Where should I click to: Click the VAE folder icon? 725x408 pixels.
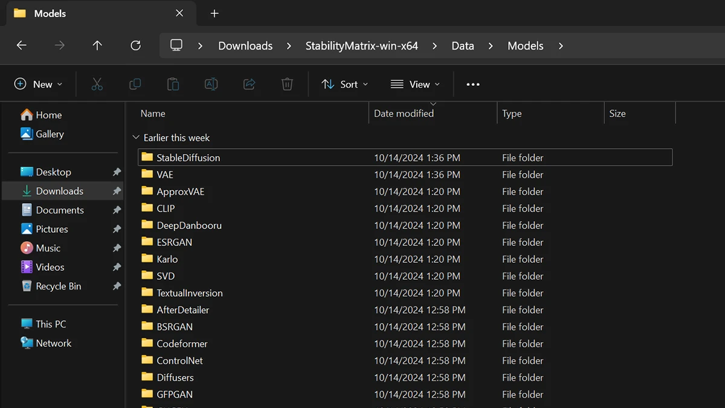147,174
